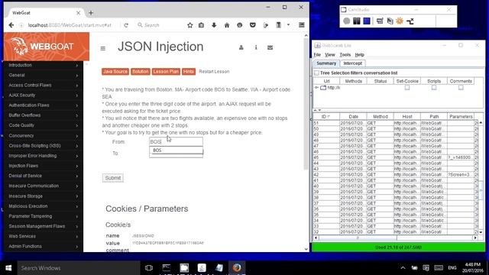Toggle the Scripts checkbox in the tree row
The width and height of the screenshot is (489, 275).
434,88
